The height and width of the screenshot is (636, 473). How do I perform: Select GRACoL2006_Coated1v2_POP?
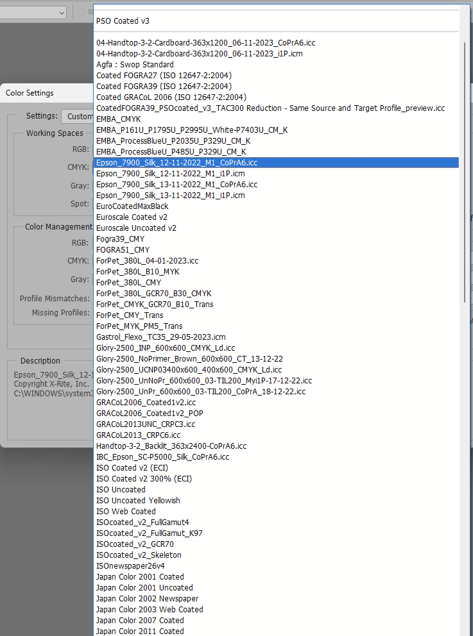[x=276, y=414]
